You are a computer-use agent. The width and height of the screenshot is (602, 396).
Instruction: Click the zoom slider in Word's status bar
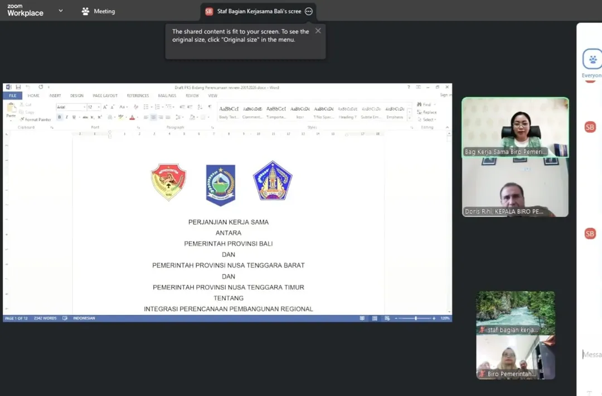pyautogui.click(x=415, y=318)
